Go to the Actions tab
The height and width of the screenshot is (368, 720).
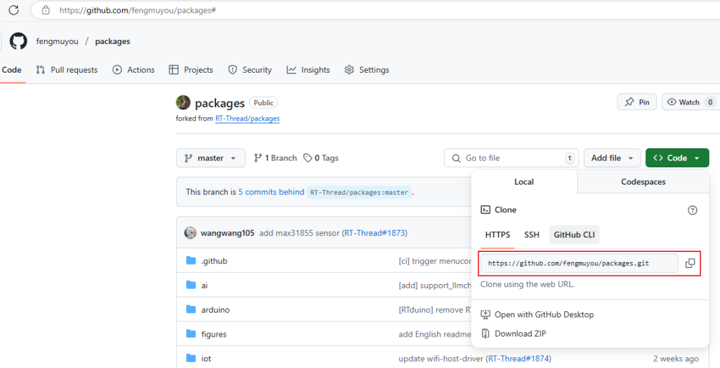point(133,70)
